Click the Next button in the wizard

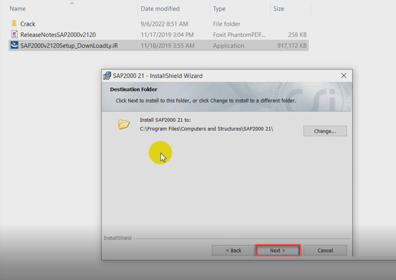coord(278,250)
